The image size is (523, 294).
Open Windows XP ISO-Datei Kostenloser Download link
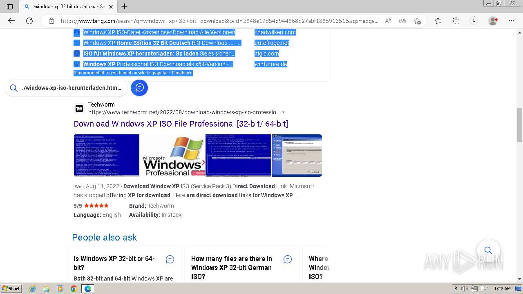click(159, 32)
